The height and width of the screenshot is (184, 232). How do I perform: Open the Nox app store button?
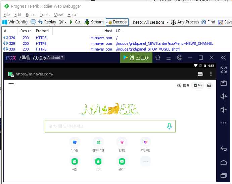pos(136,58)
